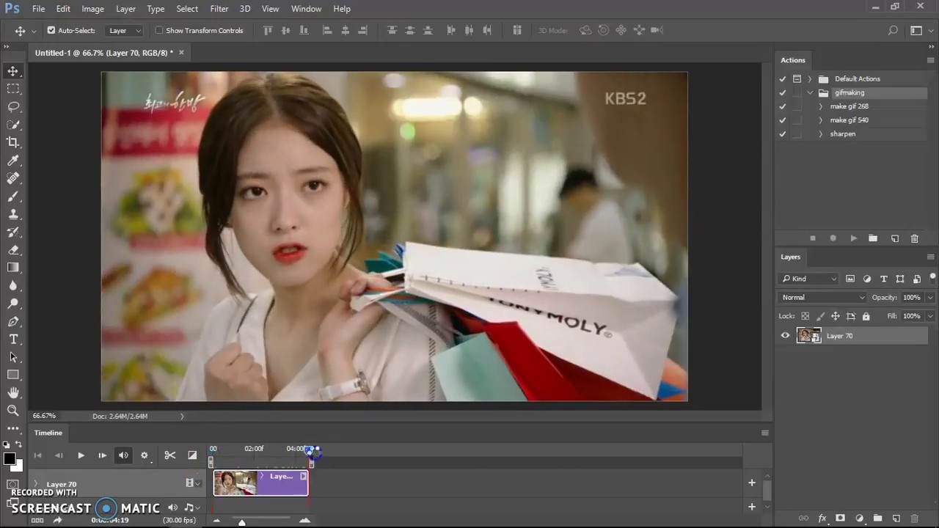
Task: Adjust the timeline zoom slider handle
Action: tap(241, 522)
